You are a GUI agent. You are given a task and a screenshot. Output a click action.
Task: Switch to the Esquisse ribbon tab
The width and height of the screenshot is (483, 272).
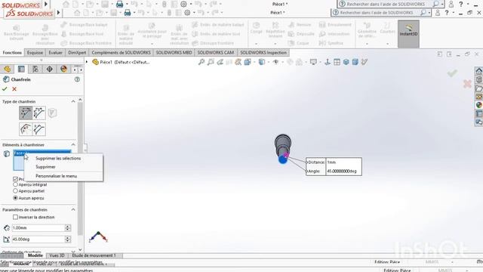pyautogui.click(x=35, y=53)
